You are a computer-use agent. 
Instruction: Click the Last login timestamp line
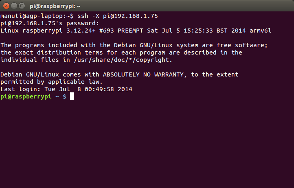pyautogui.click(x=66, y=89)
